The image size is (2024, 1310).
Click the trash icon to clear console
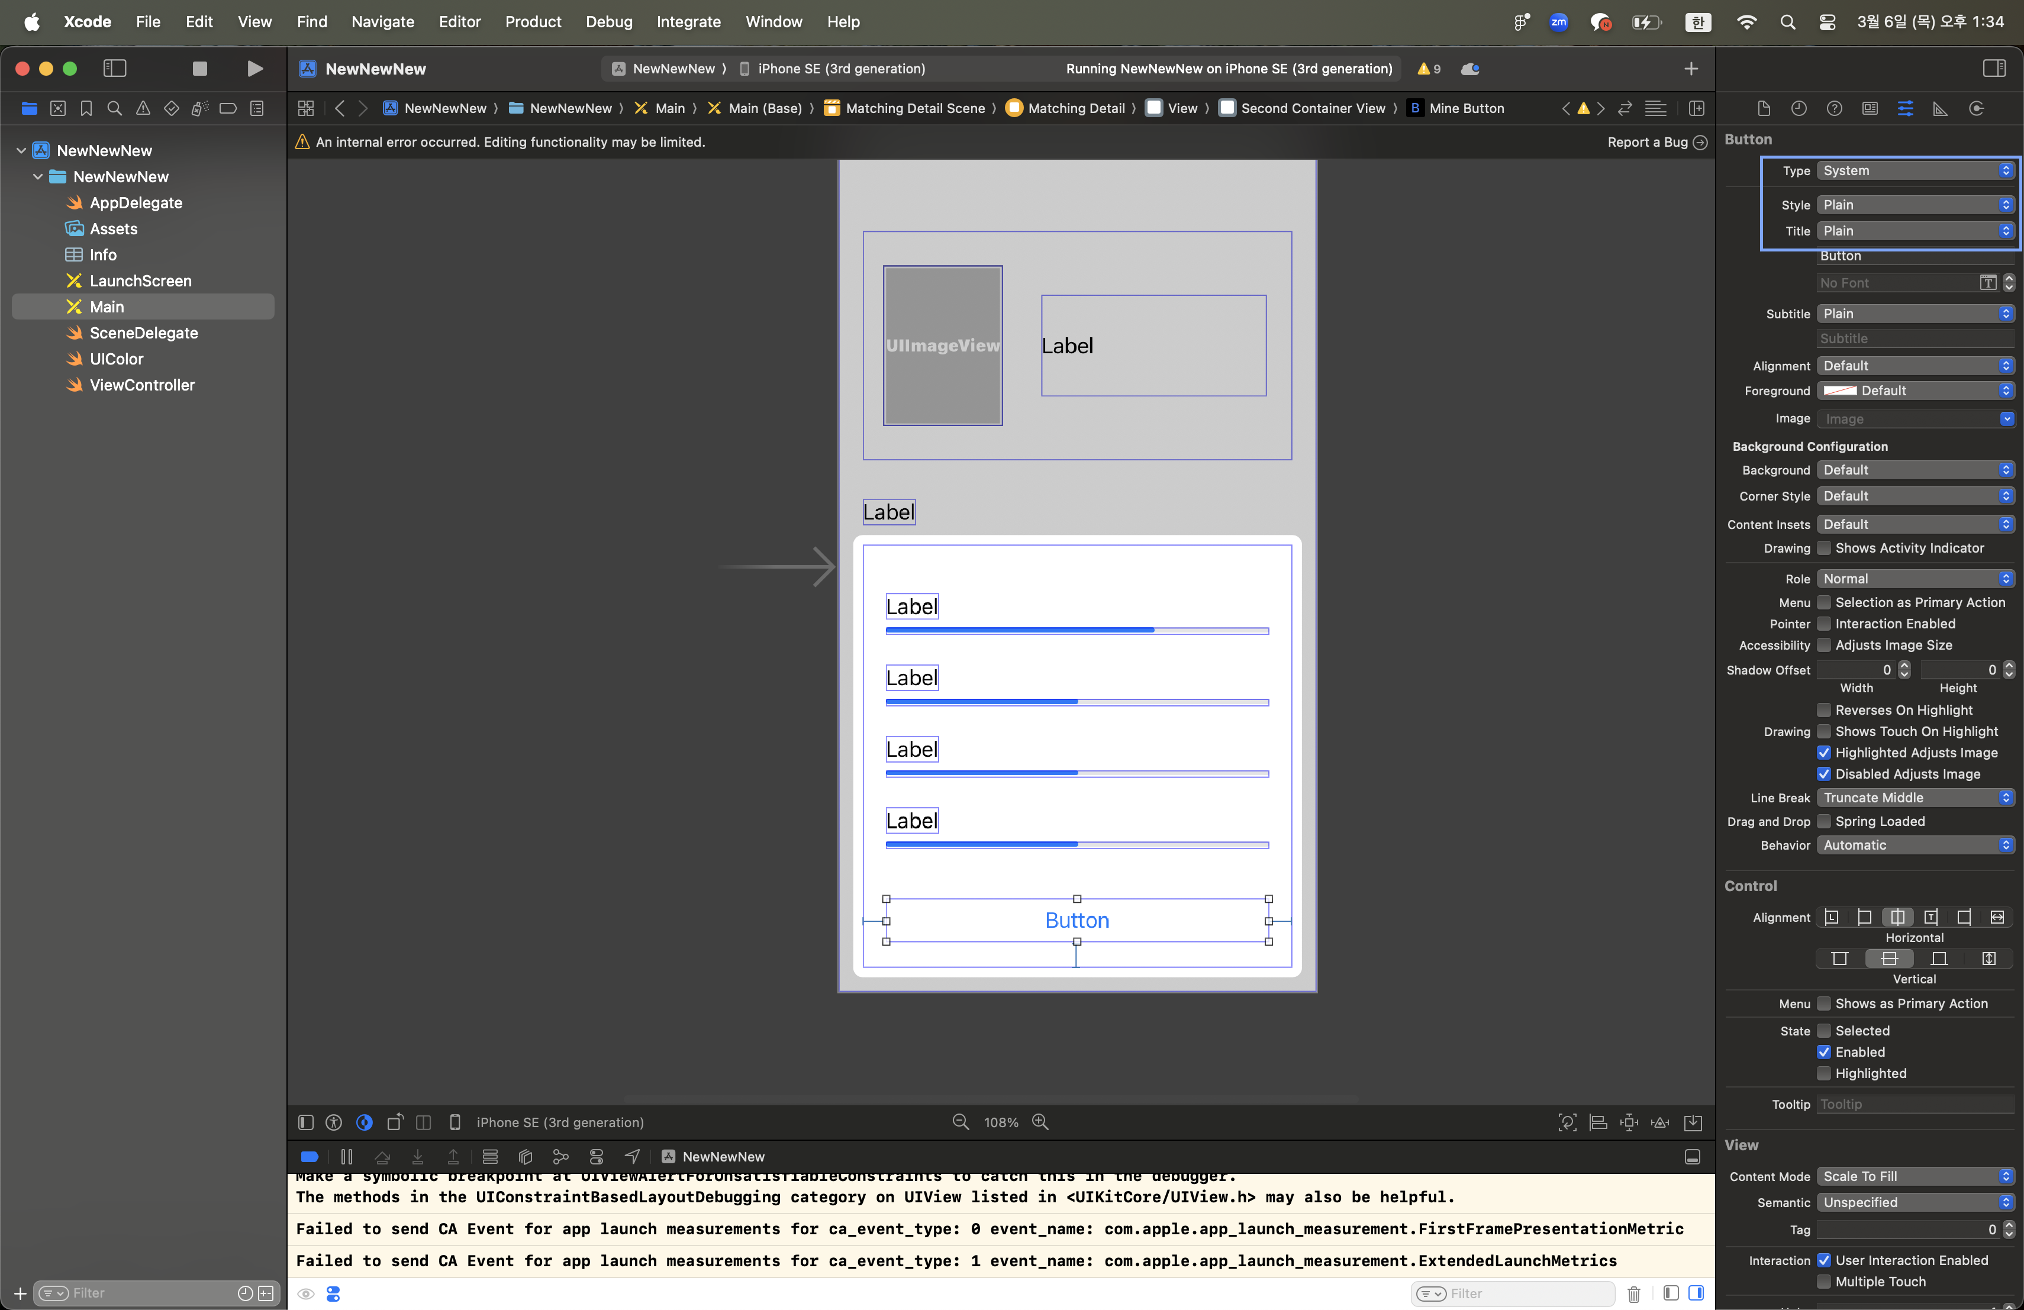(1633, 1294)
